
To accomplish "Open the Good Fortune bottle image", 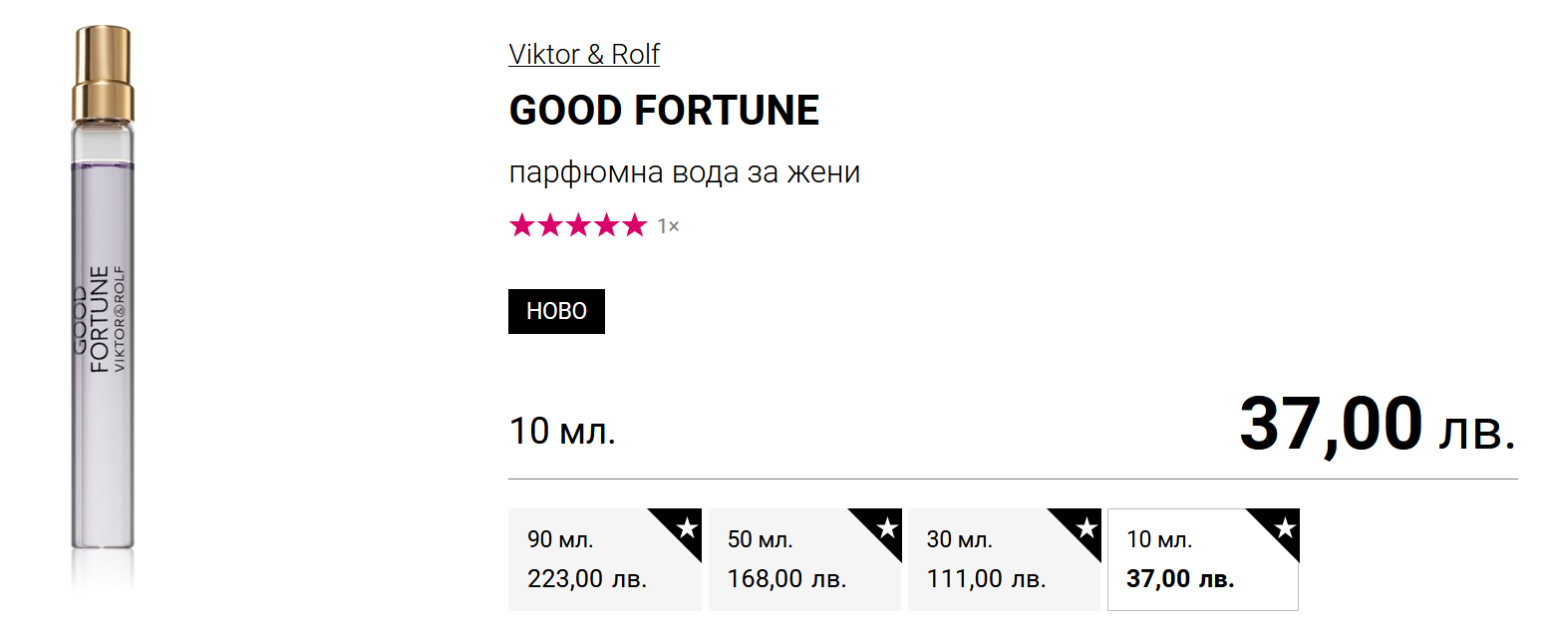I will 102,299.
